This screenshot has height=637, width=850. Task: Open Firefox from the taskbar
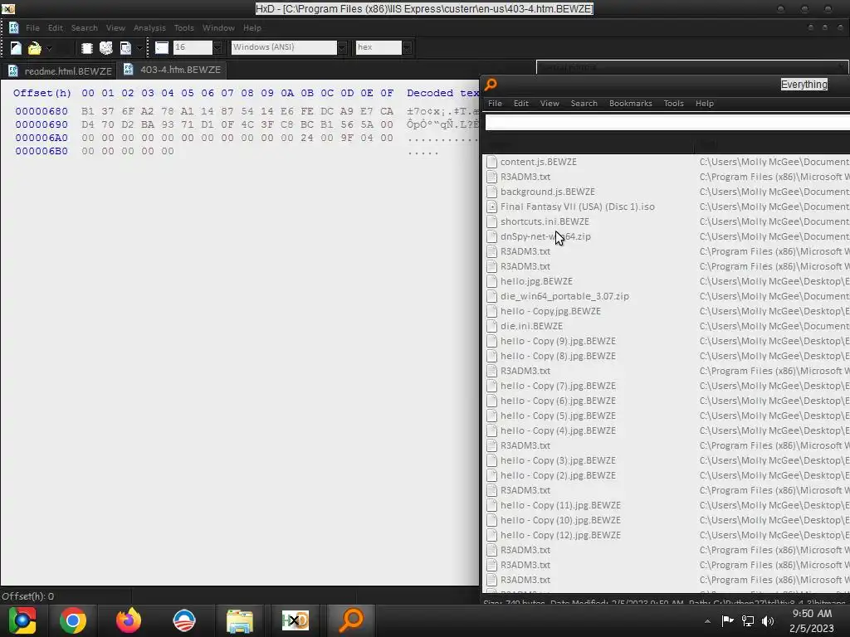click(129, 620)
